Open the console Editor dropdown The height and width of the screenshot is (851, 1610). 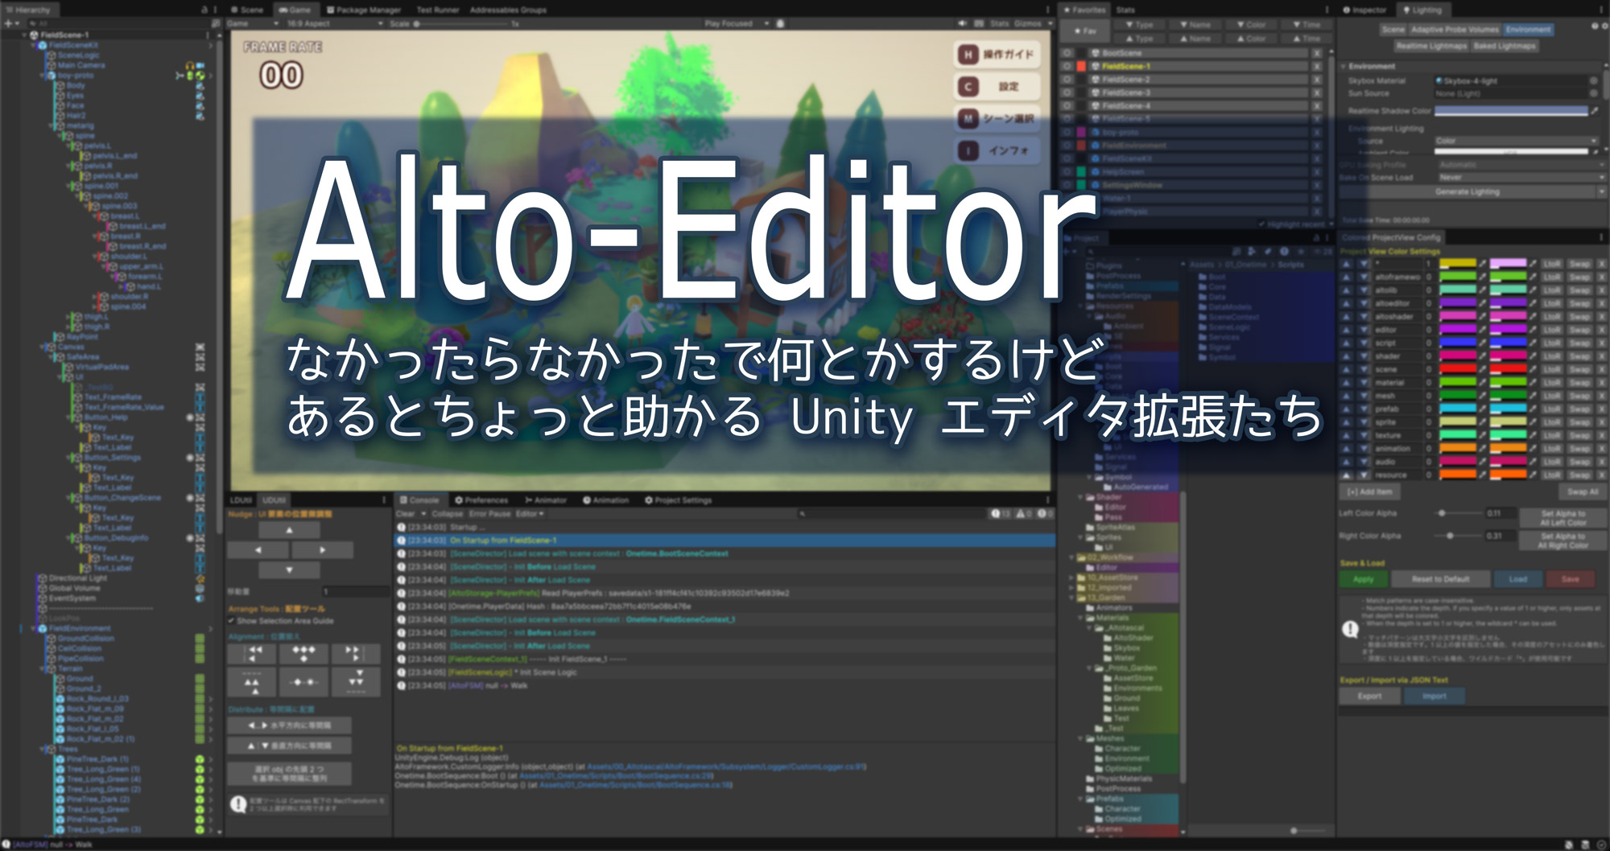pyautogui.click(x=530, y=514)
